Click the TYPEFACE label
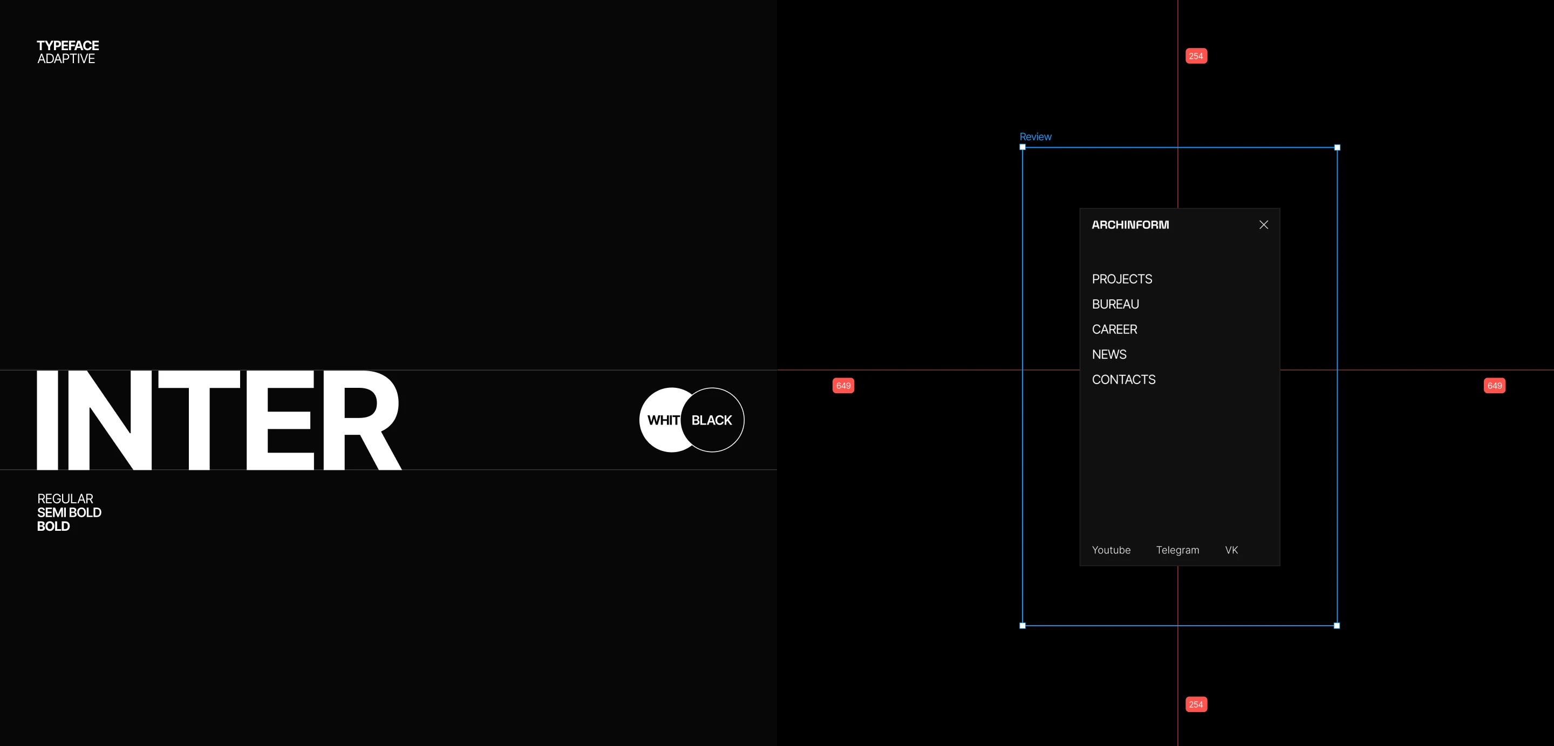 click(x=67, y=46)
